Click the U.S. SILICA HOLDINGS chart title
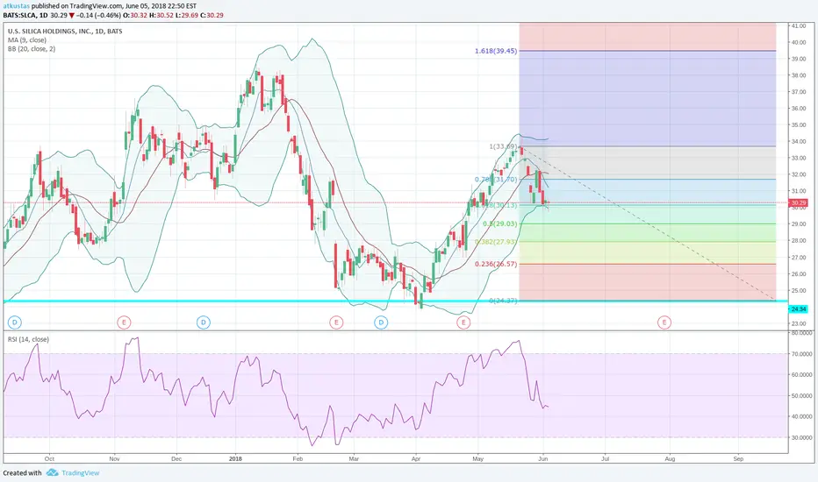 [65, 32]
